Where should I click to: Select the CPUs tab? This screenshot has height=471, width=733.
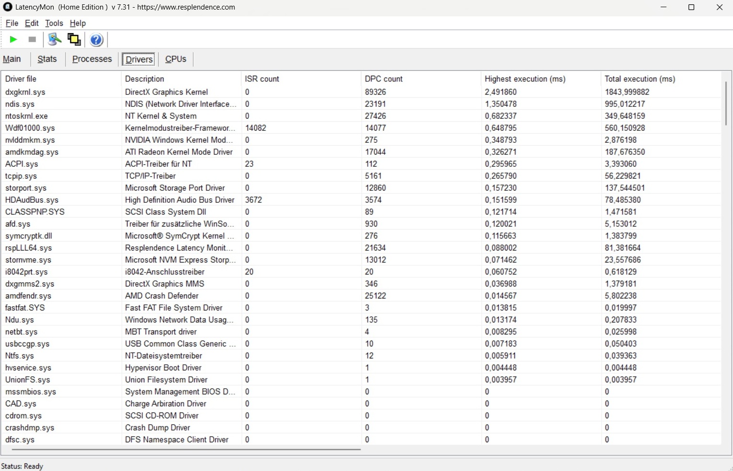(175, 59)
